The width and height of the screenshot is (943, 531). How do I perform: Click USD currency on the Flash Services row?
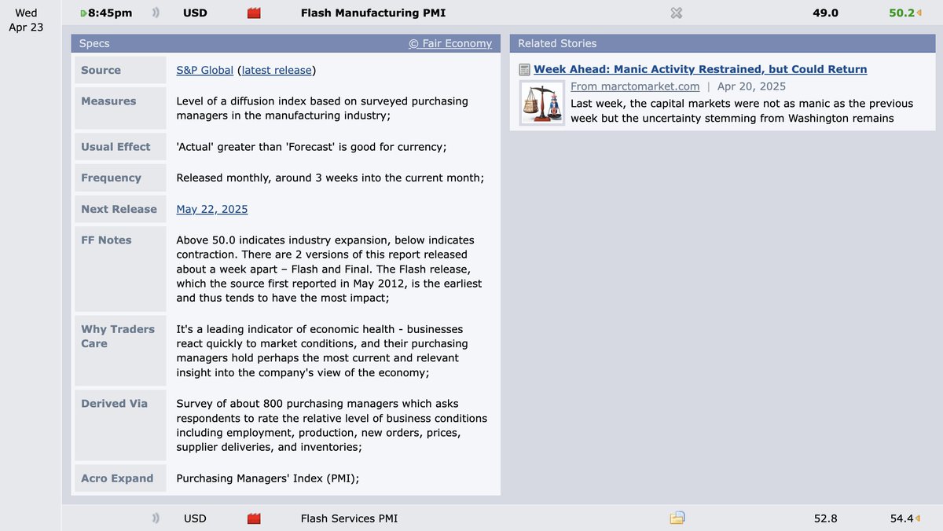tap(195, 518)
